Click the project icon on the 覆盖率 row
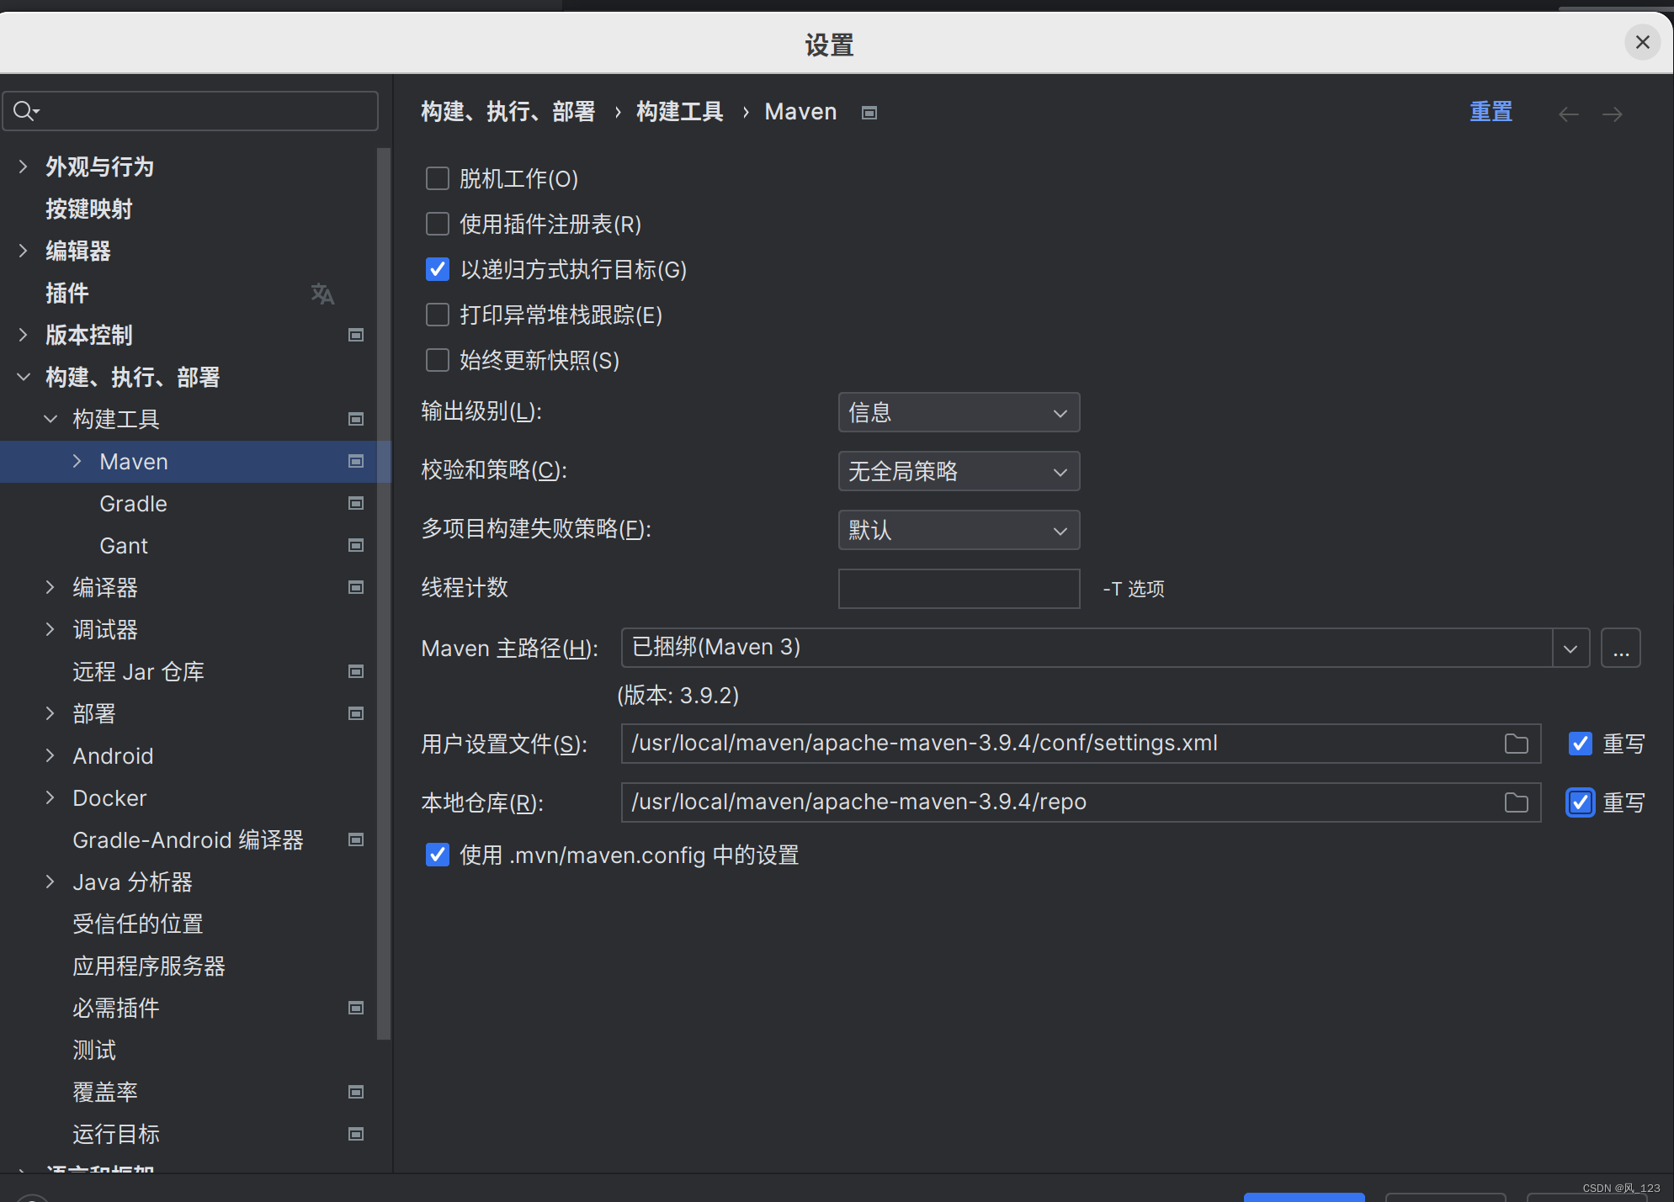The image size is (1674, 1202). [x=356, y=1092]
